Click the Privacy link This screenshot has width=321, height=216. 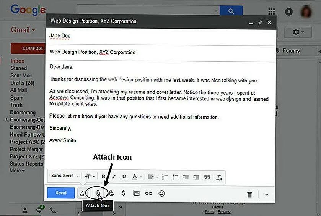(224, 212)
